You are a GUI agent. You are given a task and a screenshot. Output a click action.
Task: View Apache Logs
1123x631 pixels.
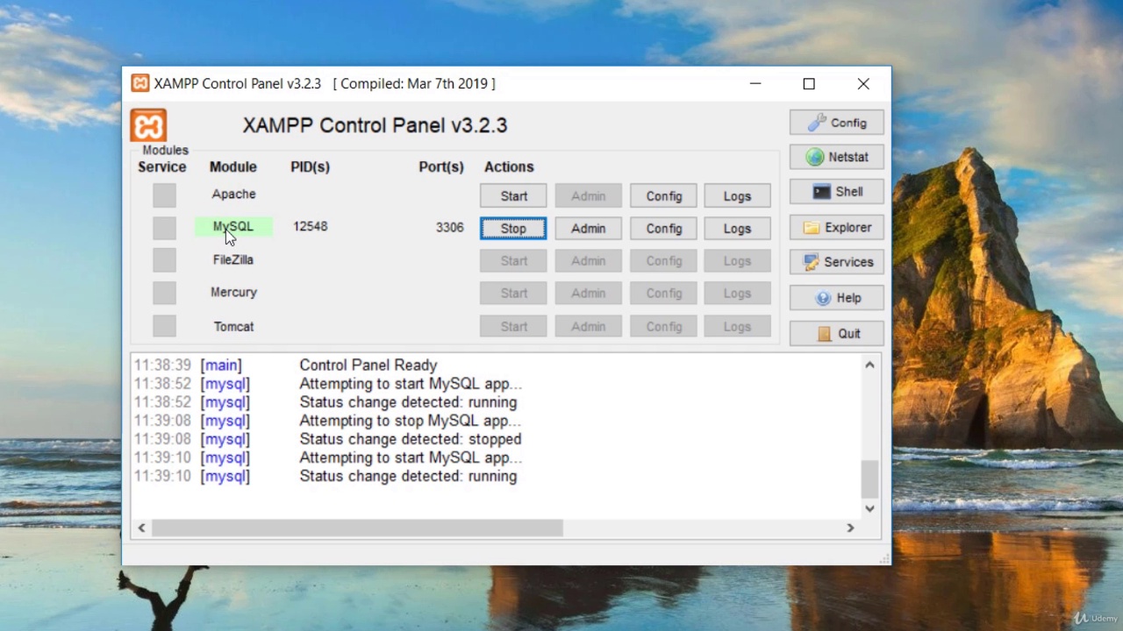click(737, 196)
